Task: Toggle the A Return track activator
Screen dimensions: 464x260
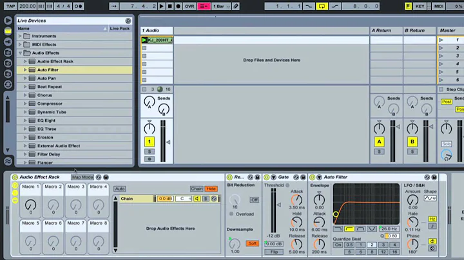Action: (x=380, y=142)
